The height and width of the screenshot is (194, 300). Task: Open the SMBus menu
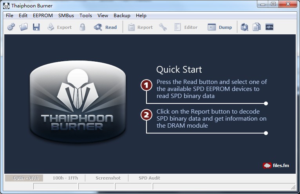(66, 16)
